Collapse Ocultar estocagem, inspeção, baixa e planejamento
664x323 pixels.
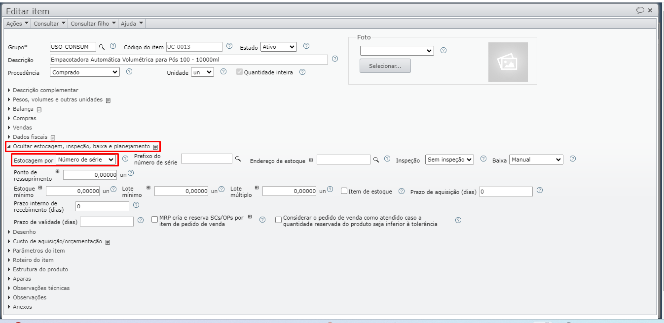(79, 146)
